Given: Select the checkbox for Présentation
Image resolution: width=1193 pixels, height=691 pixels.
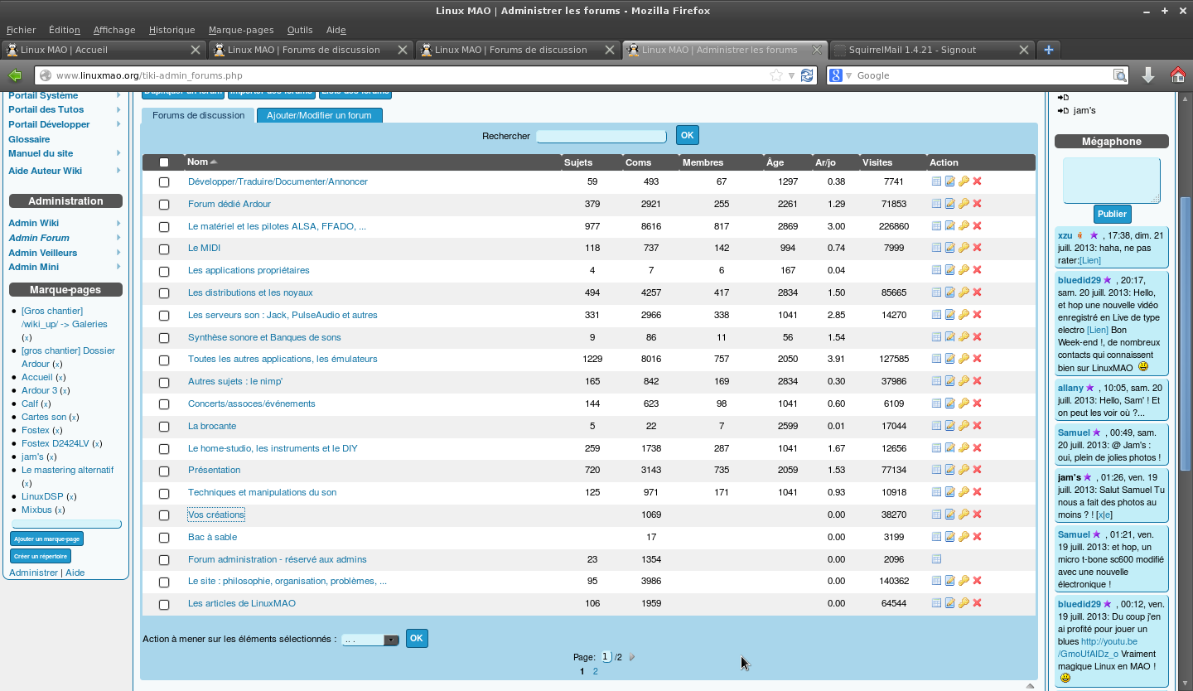Looking at the screenshot, I should click(164, 471).
